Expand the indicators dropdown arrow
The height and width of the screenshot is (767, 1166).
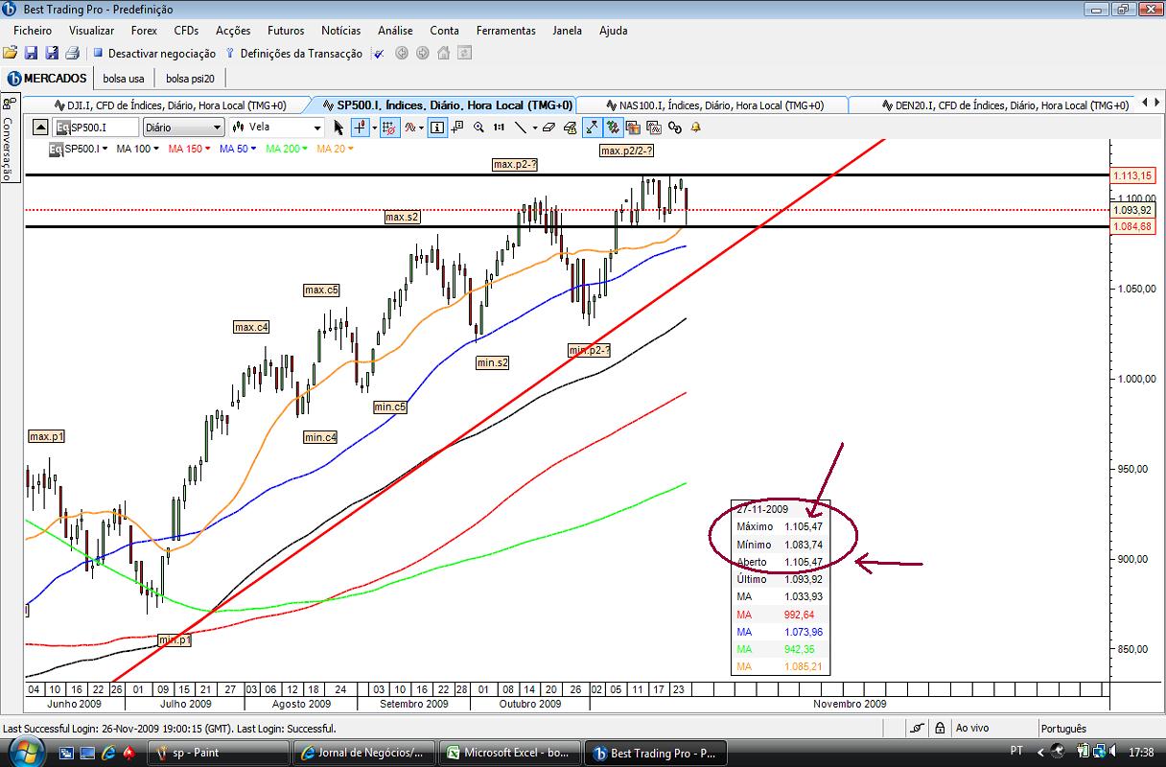[422, 127]
